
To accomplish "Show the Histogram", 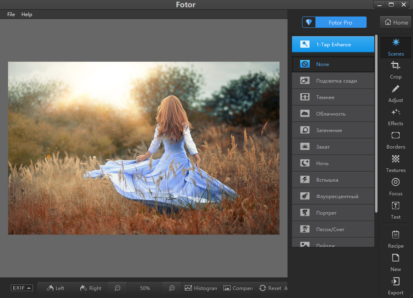I will pyautogui.click(x=201, y=288).
